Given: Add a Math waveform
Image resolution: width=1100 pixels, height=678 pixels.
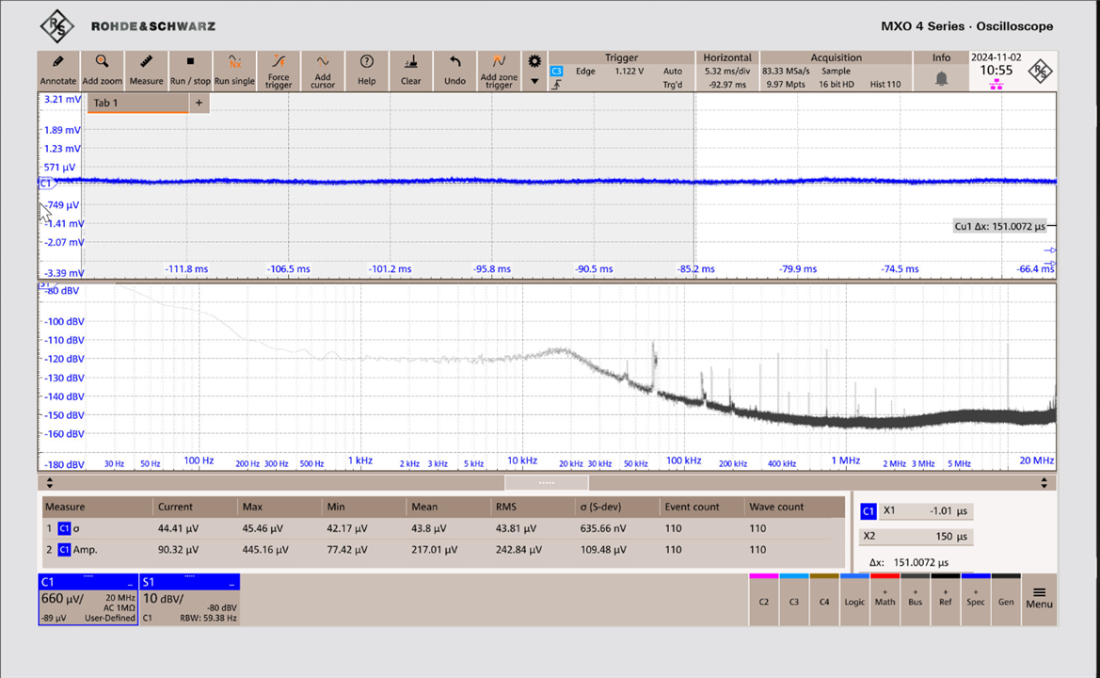Looking at the screenshot, I should pos(885,601).
